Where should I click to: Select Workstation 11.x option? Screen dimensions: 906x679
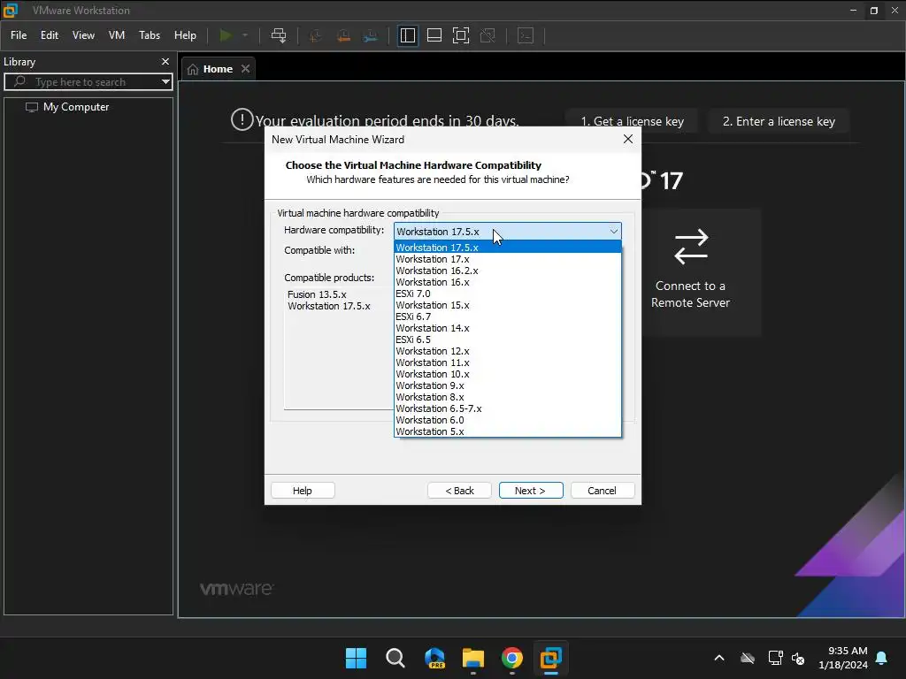(x=507, y=362)
